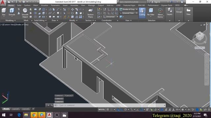Click the Clean Screen icon in status bar
Image resolution: width=211 pixels, height=118 pixels.
coord(205,109)
